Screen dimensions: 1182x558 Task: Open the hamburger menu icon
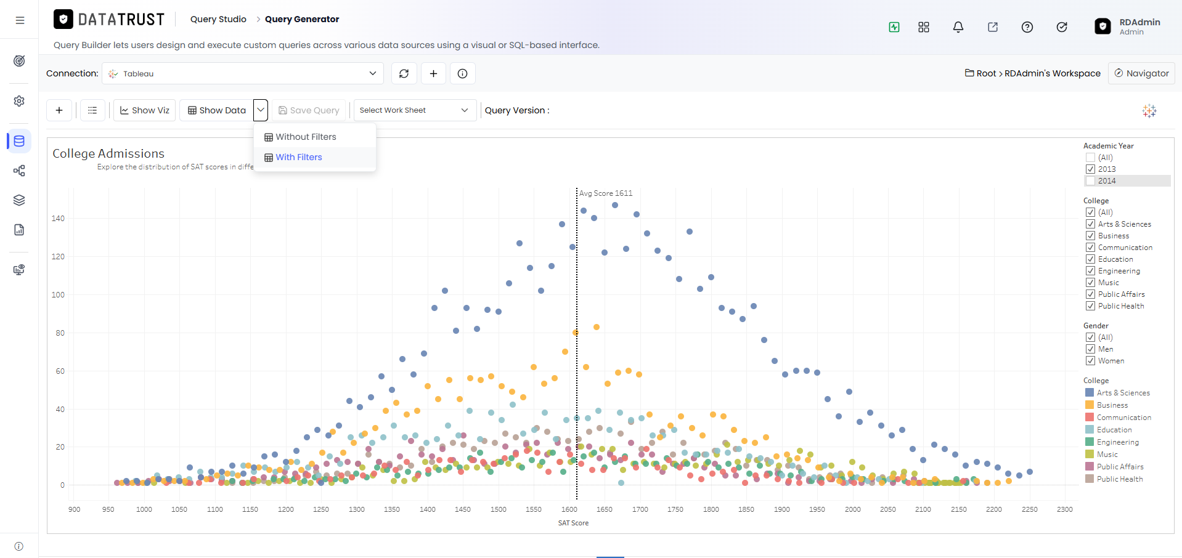pyautogui.click(x=20, y=20)
